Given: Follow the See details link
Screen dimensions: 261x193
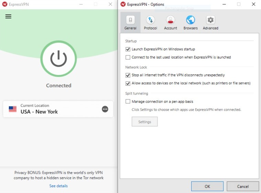Looking at the screenshot, I should [58, 186].
